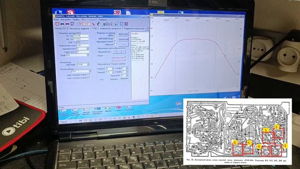Click the diagonal red line icon in toolbar
The image size is (300, 169).
[94, 24]
